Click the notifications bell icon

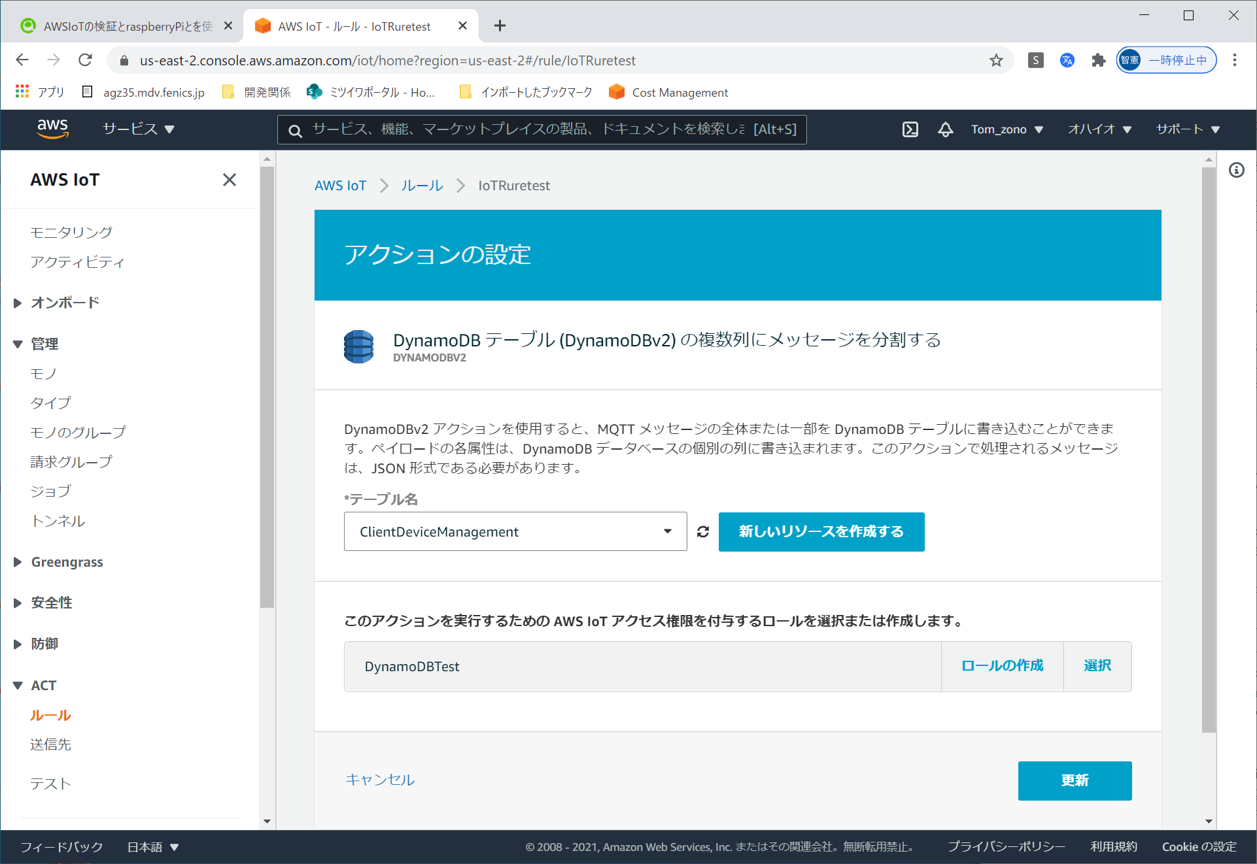point(945,129)
